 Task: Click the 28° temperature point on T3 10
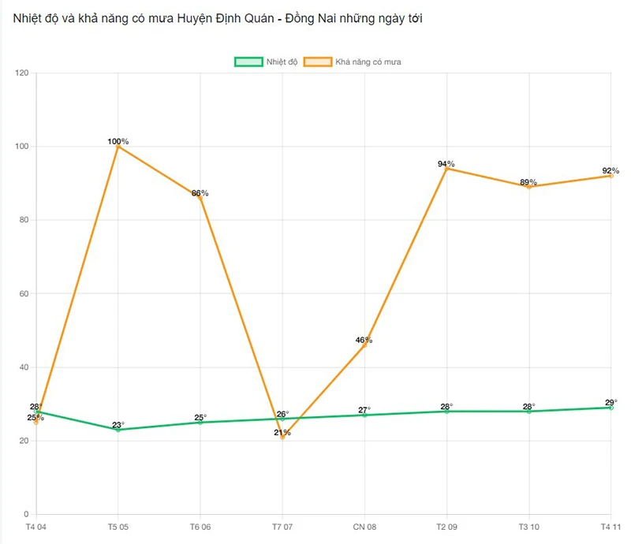(x=528, y=412)
